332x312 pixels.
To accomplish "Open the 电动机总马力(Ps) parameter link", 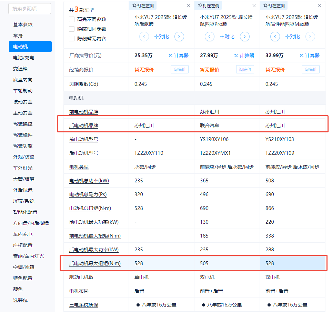I will point(88,194).
